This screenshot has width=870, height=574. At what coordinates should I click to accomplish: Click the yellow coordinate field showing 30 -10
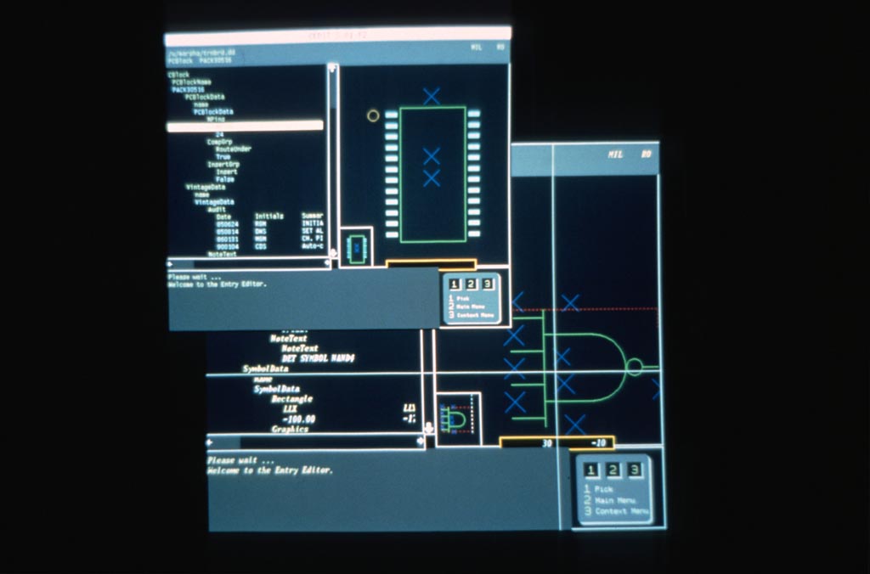[x=556, y=442]
